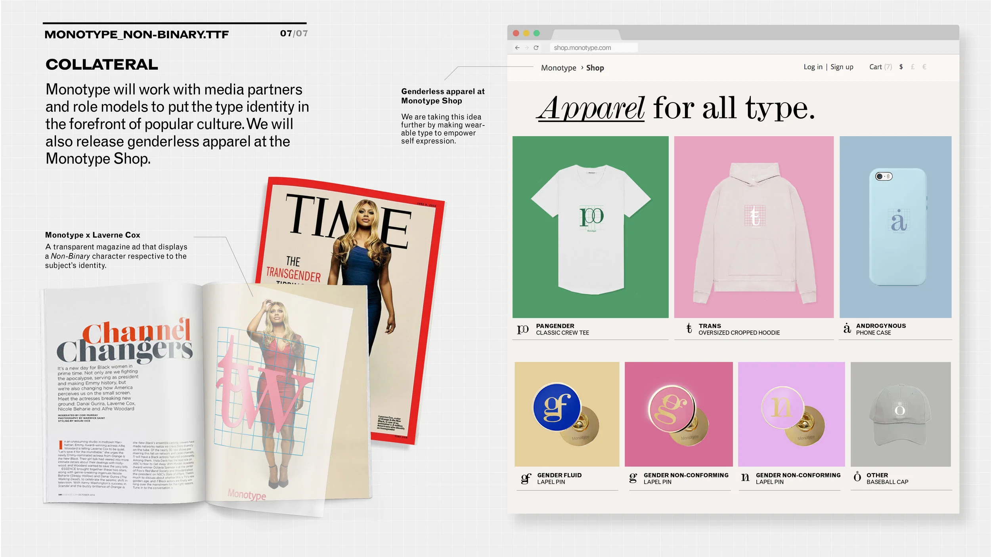The height and width of the screenshot is (557, 991).
Task: Click the Monotype x Laverne Cox caption title
Action: pyautogui.click(x=93, y=235)
